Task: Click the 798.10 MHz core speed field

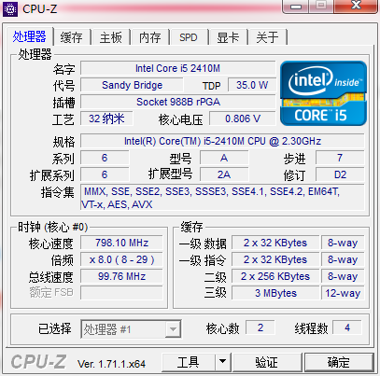Action: click(121, 243)
